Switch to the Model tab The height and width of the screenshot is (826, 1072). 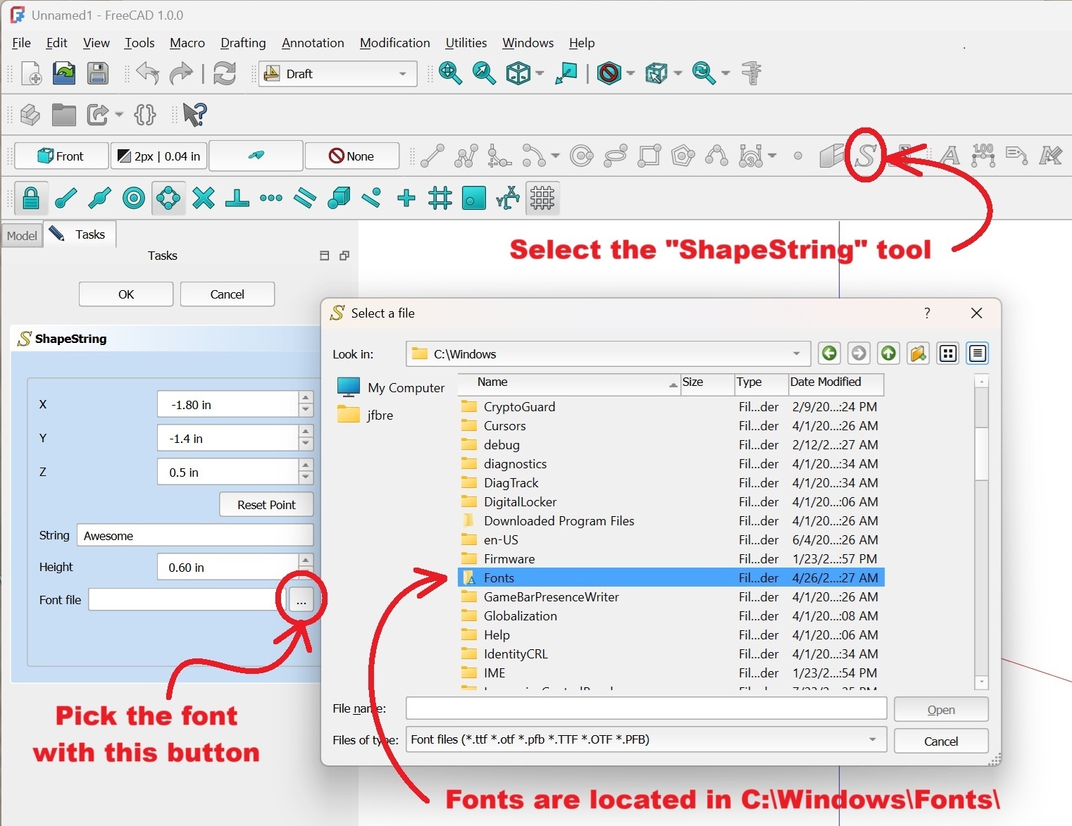22,236
